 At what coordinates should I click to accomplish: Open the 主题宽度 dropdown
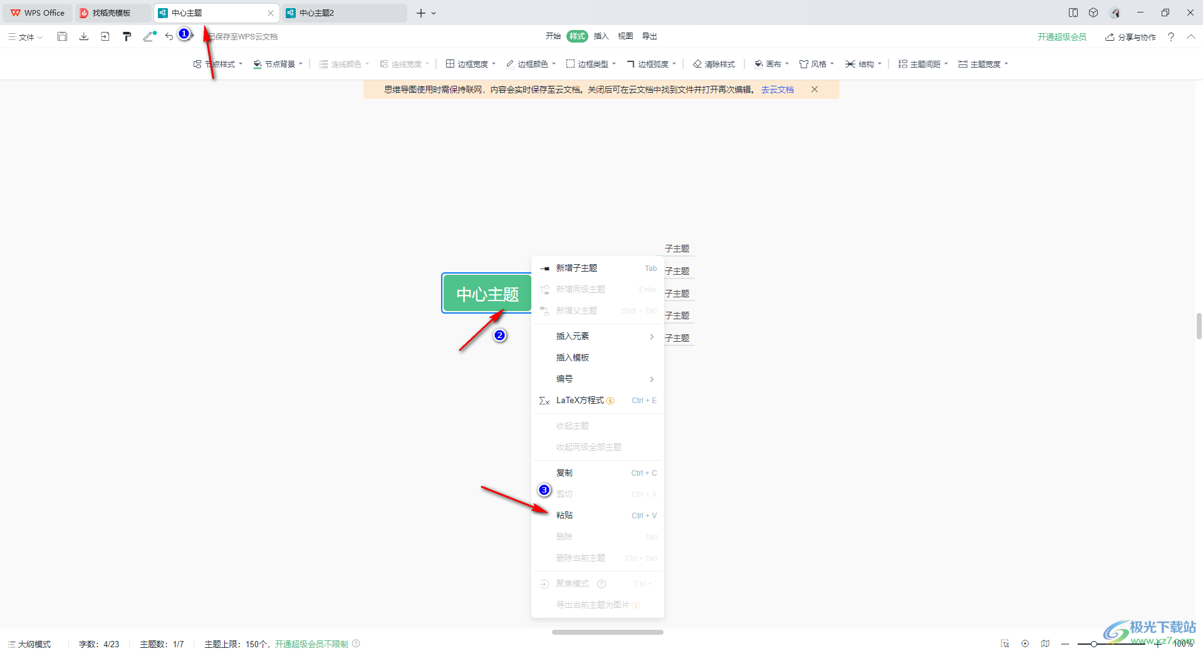pyautogui.click(x=984, y=64)
